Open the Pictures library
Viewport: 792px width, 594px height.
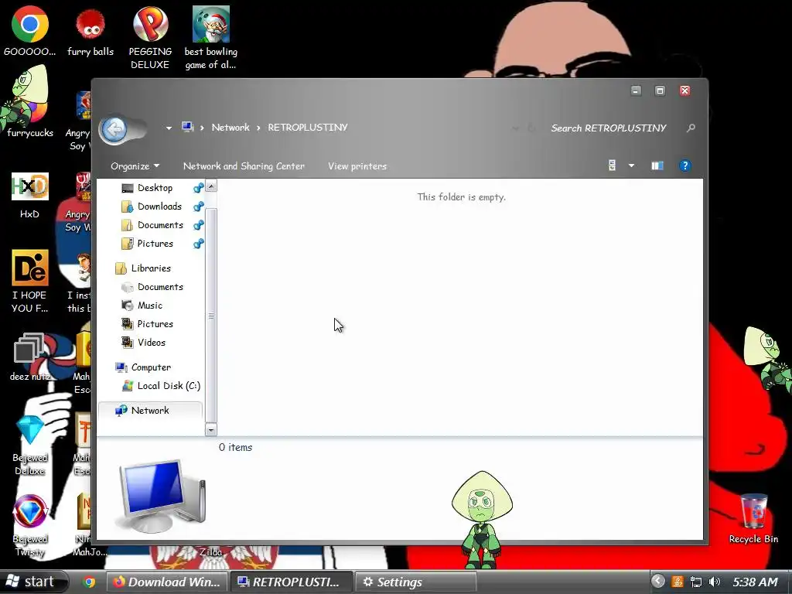(155, 324)
